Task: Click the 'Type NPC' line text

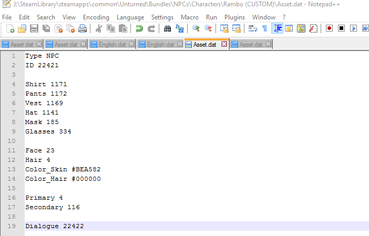Action: (42, 56)
